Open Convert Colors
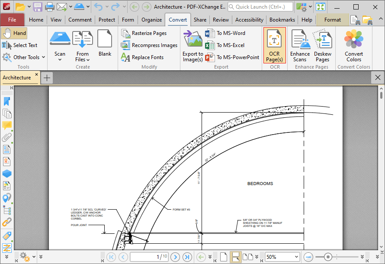 [353, 45]
